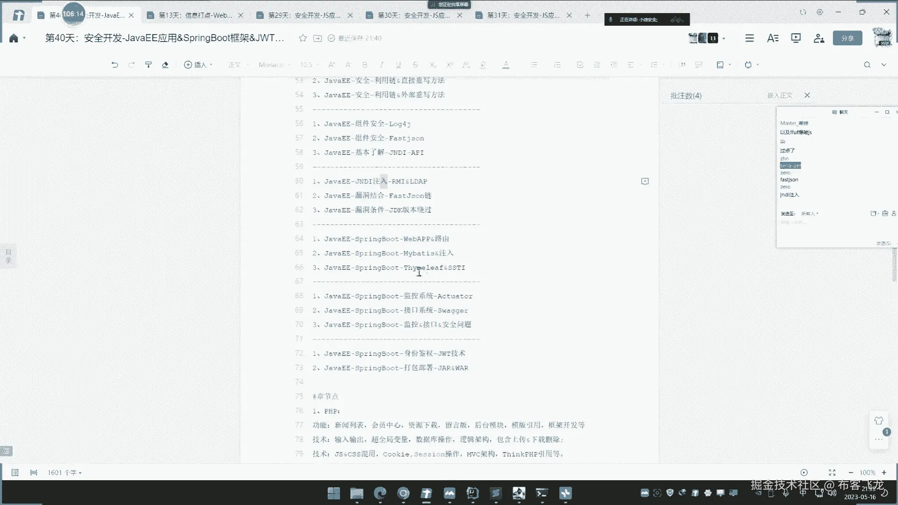Star this document as favorite

(303, 38)
